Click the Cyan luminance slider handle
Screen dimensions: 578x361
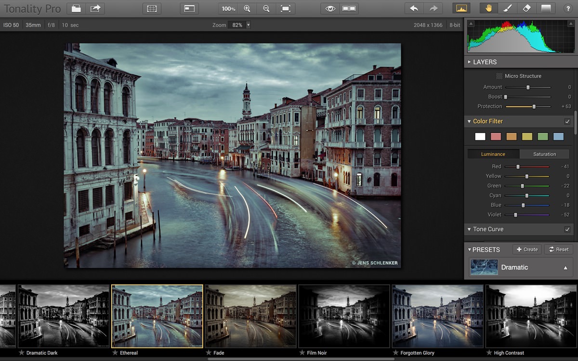tap(527, 195)
